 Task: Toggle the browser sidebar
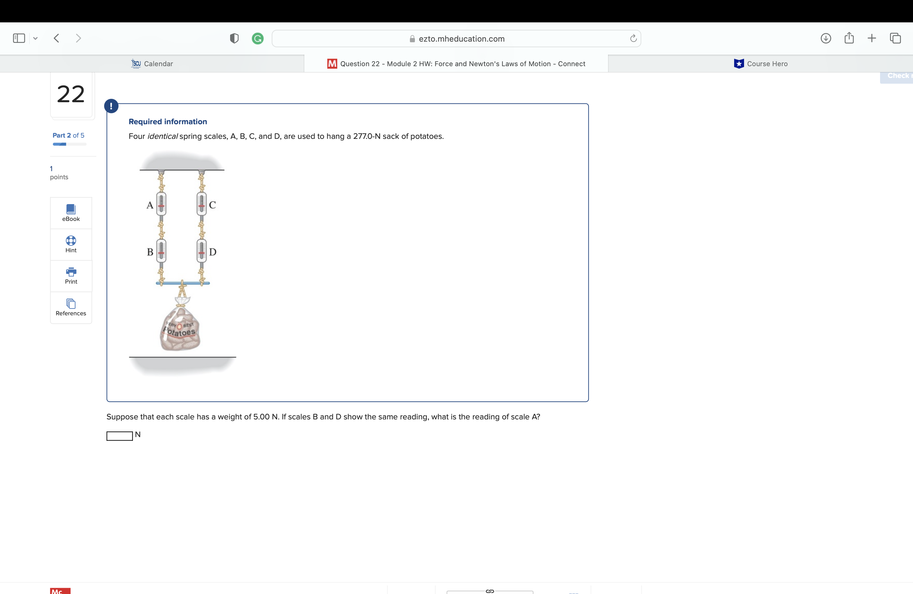coord(18,38)
